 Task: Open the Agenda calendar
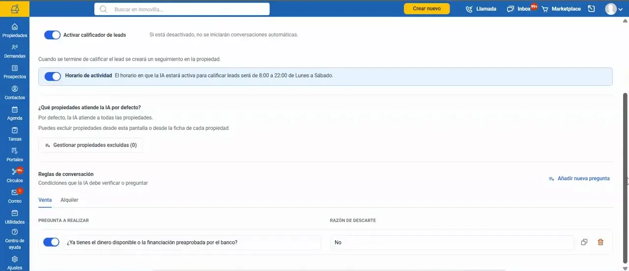(15, 113)
